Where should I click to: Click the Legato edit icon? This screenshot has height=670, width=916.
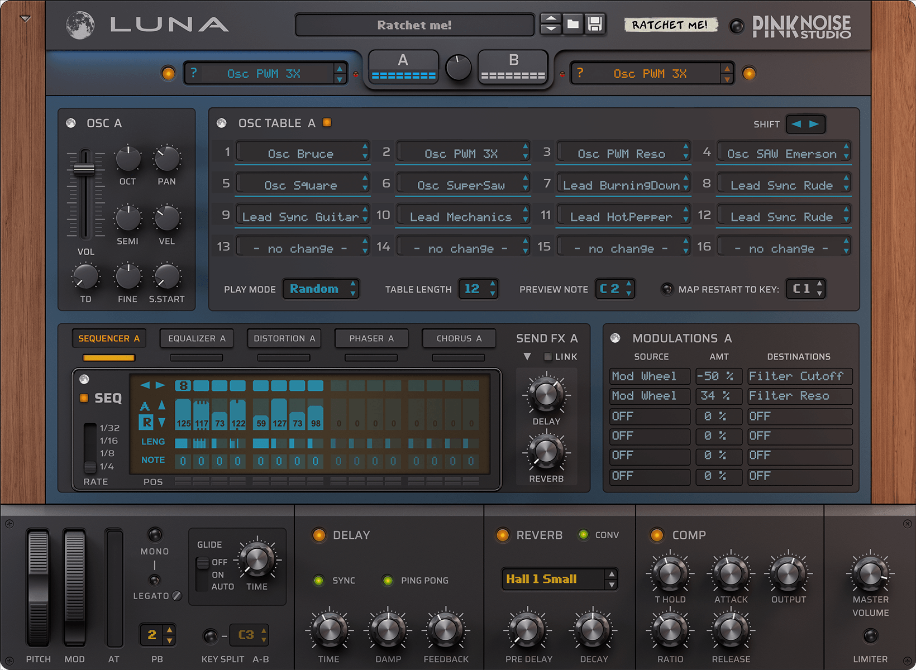(x=177, y=596)
